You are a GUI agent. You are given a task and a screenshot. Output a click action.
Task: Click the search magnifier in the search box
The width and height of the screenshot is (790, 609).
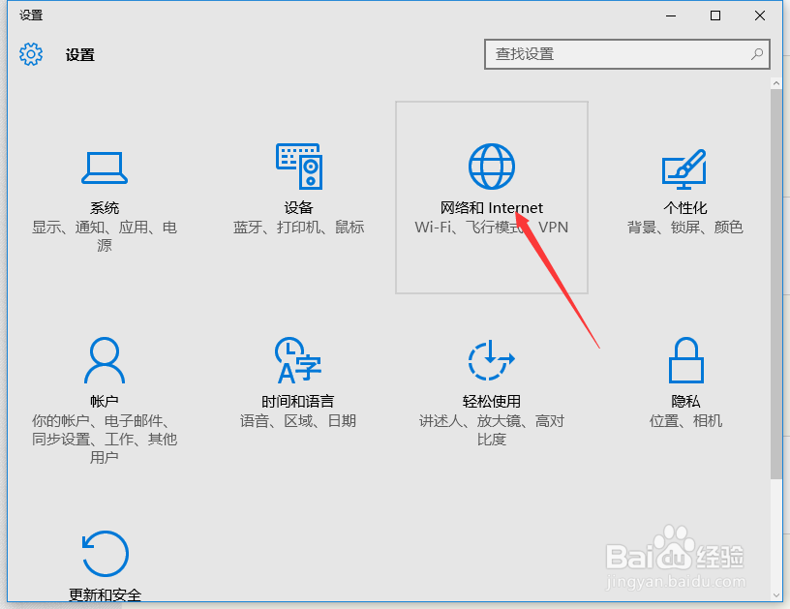(756, 54)
